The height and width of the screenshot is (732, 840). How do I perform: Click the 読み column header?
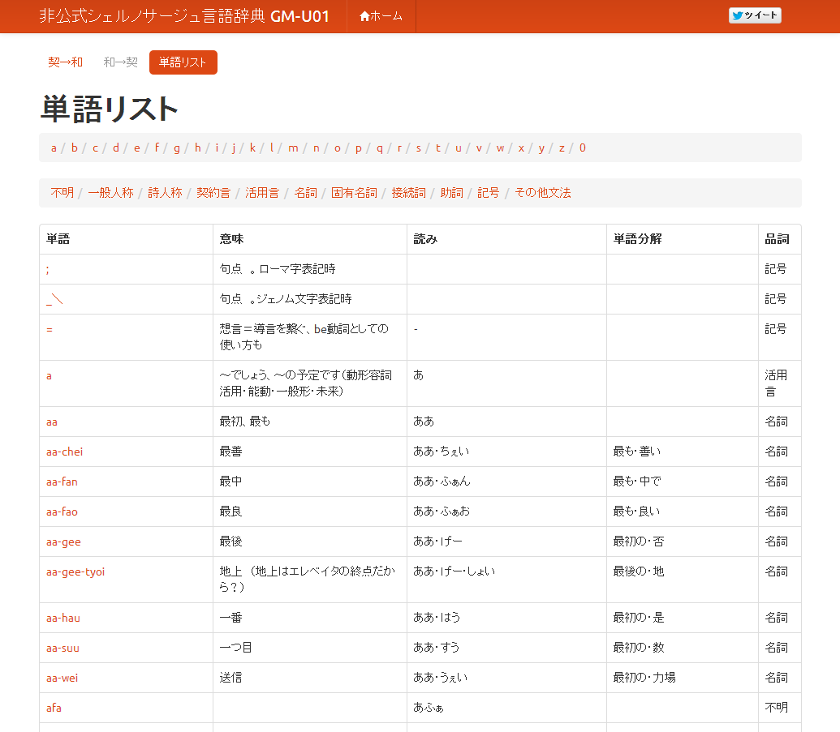506,239
